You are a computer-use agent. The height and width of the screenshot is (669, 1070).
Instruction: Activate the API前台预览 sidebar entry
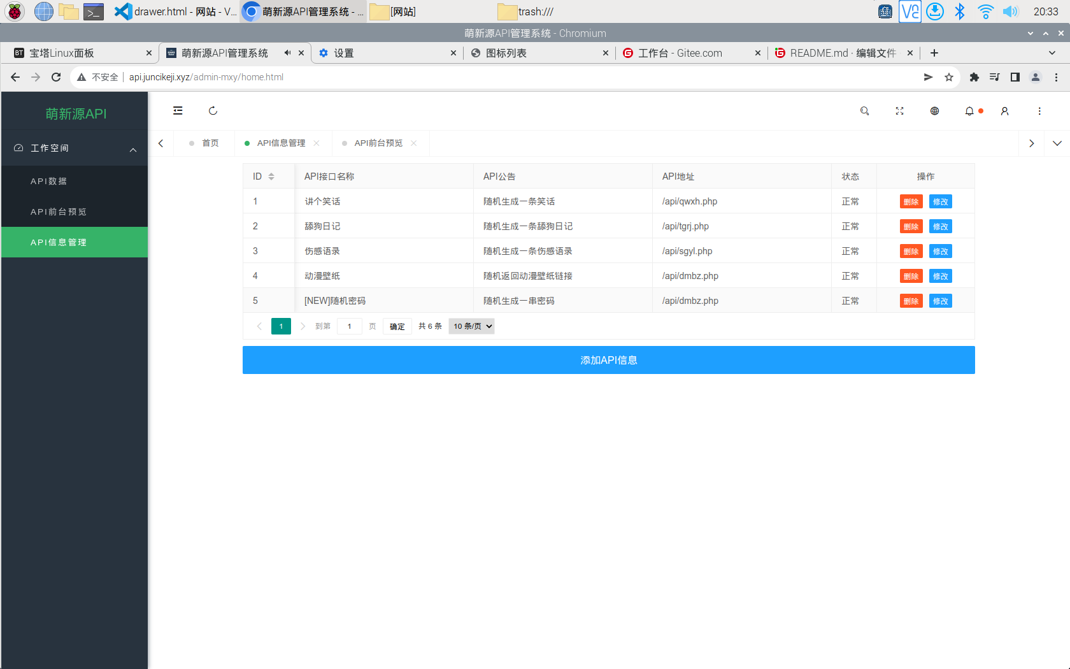coord(60,212)
